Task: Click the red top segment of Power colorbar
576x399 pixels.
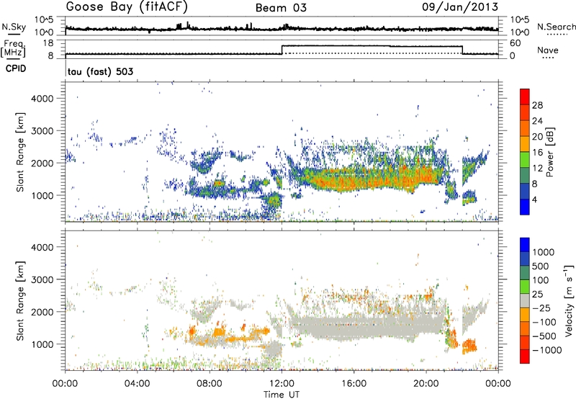Action: click(525, 97)
